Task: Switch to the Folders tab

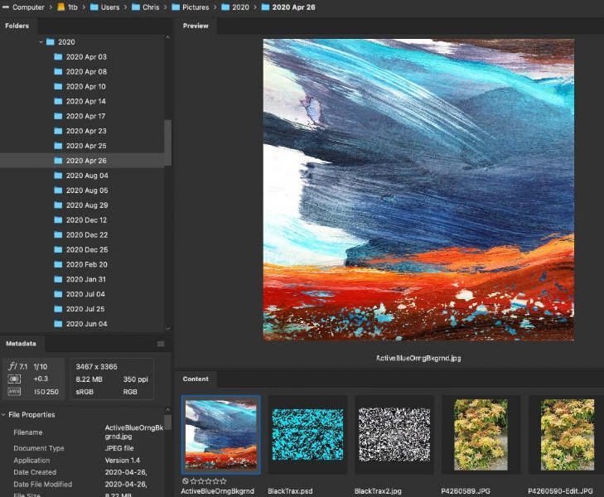Action: tap(17, 26)
